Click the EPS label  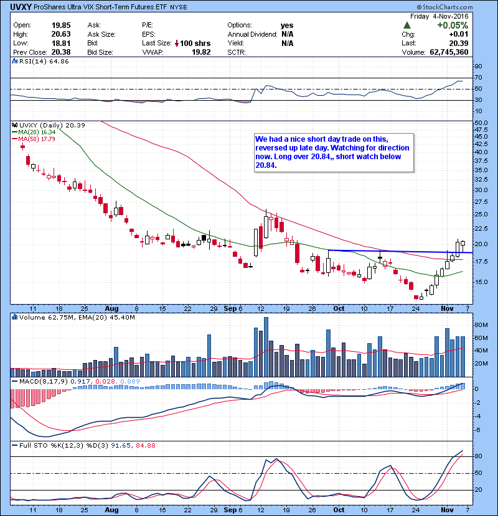click(149, 34)
